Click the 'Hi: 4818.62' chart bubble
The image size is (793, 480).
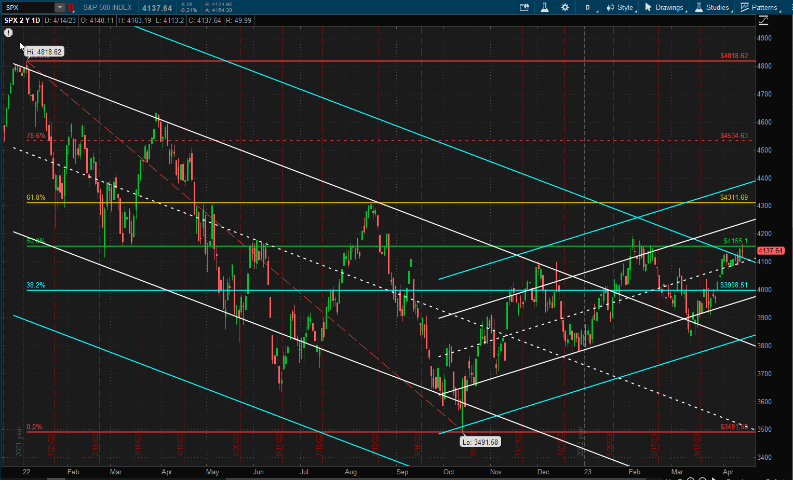click(44, 52)
